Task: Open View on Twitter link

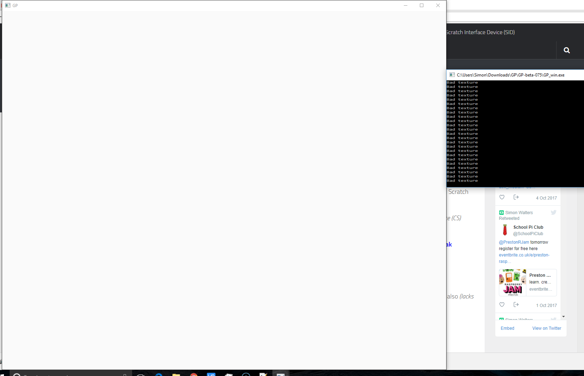Action: click(x=547, y=328)
